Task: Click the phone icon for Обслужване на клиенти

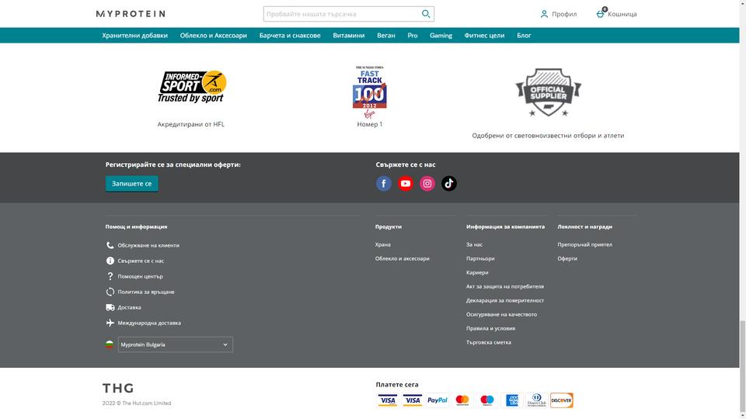Action: coord(110,245)
